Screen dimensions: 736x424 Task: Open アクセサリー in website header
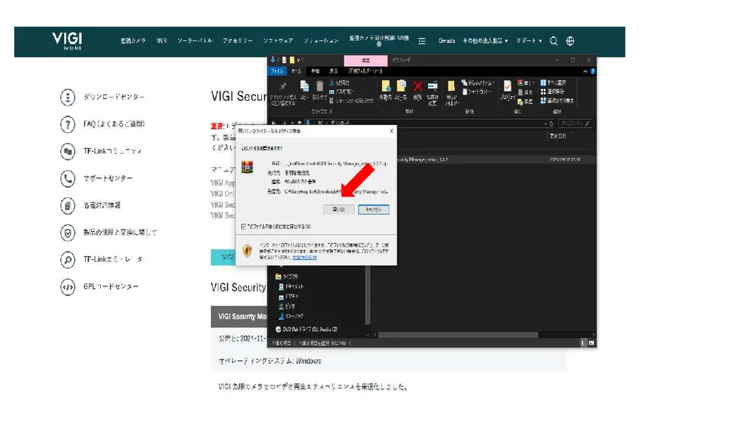pos(238,40)
